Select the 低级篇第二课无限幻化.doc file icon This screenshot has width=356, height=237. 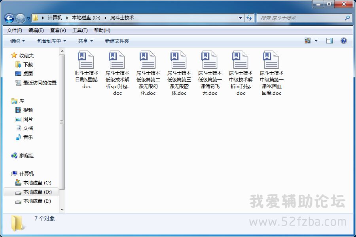pyautogui.click(x=148, y=60)
